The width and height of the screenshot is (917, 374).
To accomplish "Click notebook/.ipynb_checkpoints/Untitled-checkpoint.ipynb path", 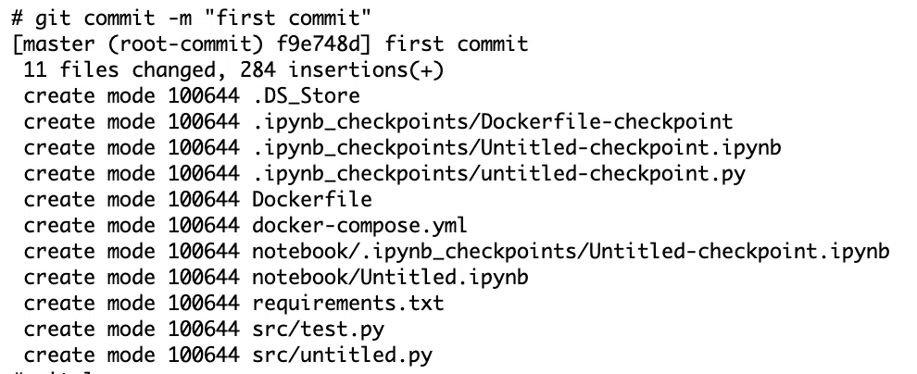I will (x=571, y=251).
